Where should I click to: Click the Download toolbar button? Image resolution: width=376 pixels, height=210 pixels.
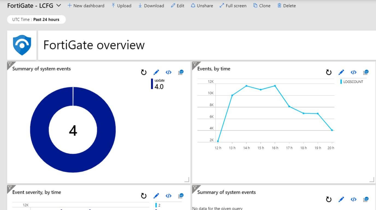151,5
